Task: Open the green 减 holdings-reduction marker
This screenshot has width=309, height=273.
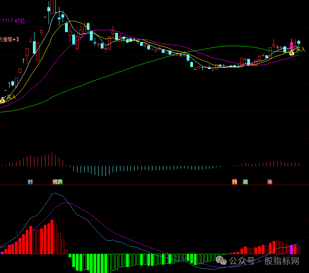Action: tap(245, 182)
